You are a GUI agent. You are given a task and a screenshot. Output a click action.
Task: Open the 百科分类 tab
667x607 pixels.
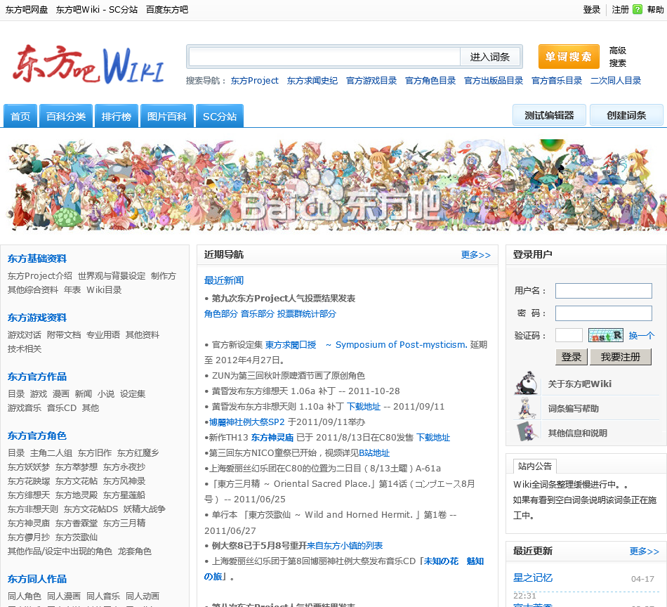pos(66,116)
